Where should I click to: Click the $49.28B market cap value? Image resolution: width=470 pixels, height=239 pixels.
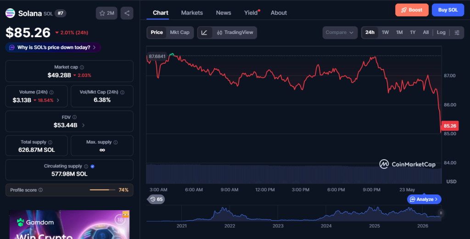pos(59,75)
